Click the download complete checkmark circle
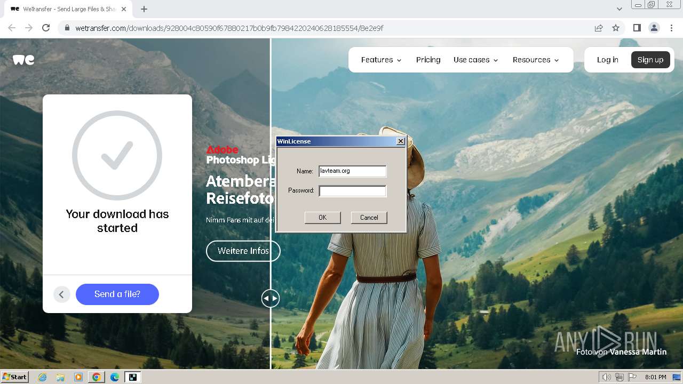Screen dimensions: 683x384 [x=117, y=155]
